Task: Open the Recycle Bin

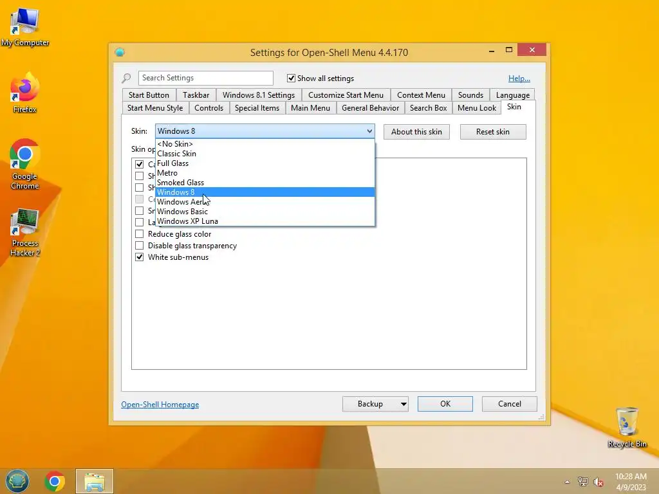Action: pos(627,427)
